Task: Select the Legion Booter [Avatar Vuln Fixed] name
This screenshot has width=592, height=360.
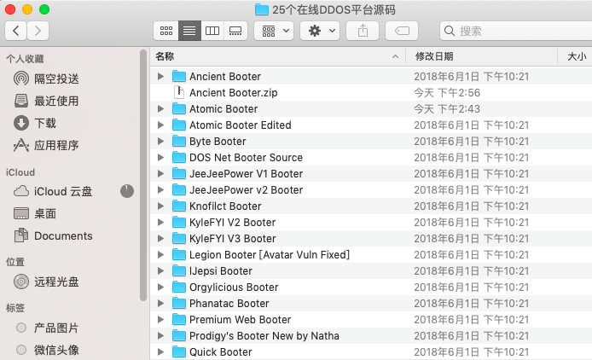Action: click(x=270, y=255)
